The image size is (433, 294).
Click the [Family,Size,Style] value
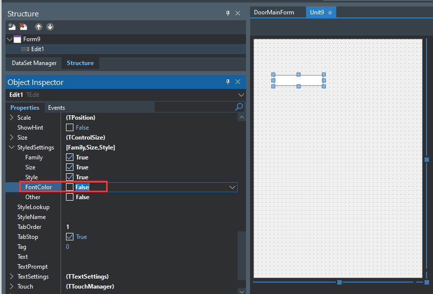91,147
